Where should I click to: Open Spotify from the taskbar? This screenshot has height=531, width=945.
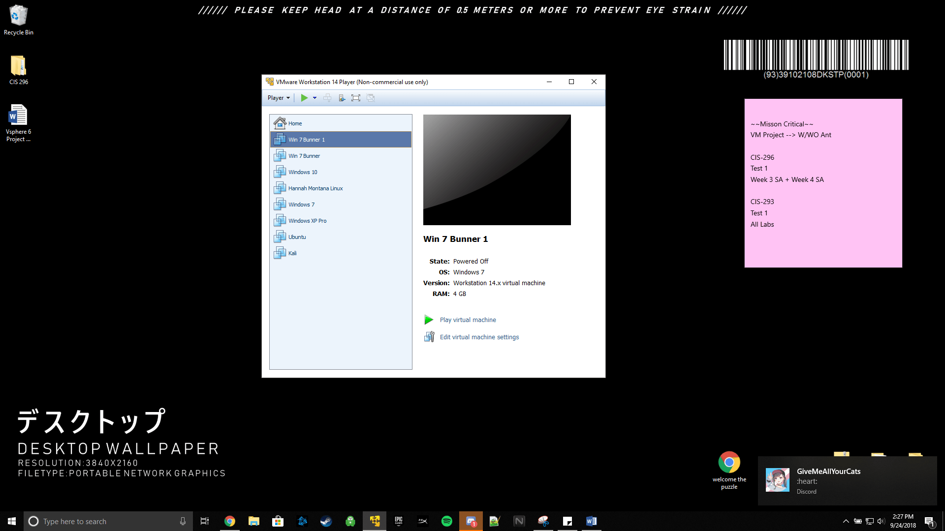point(446,521)
